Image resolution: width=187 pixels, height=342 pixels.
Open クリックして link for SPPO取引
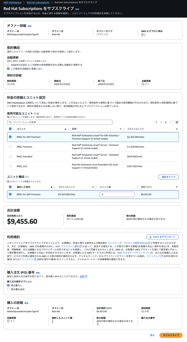[27, 259]
